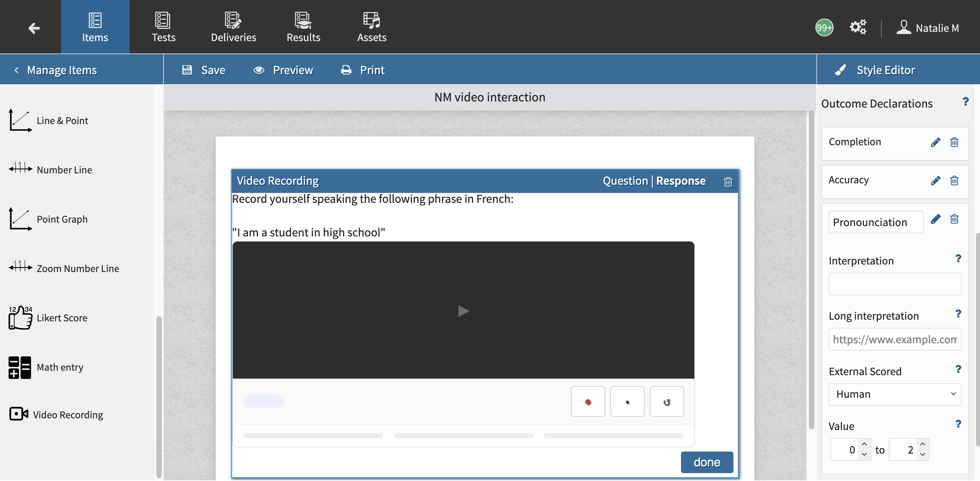Open the Items tab
Image resolution: width=980 pixels, height=481 pixels.
click(95, 27)
